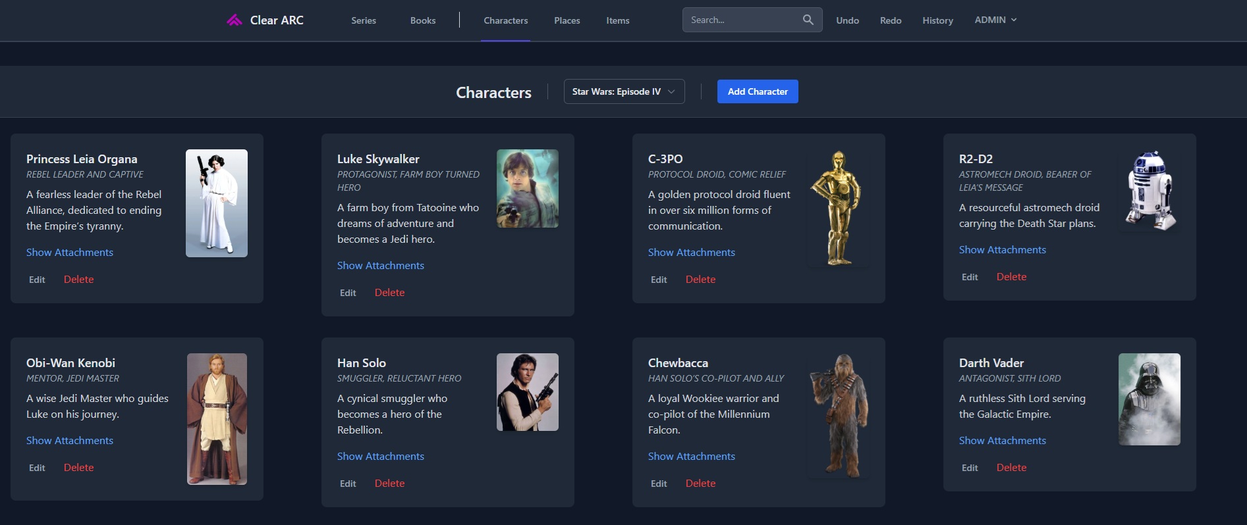Screen dimensions: 1247x525
Task: Open Darth Vader portrait thumbnail
Action: [x=1150, y=399]
